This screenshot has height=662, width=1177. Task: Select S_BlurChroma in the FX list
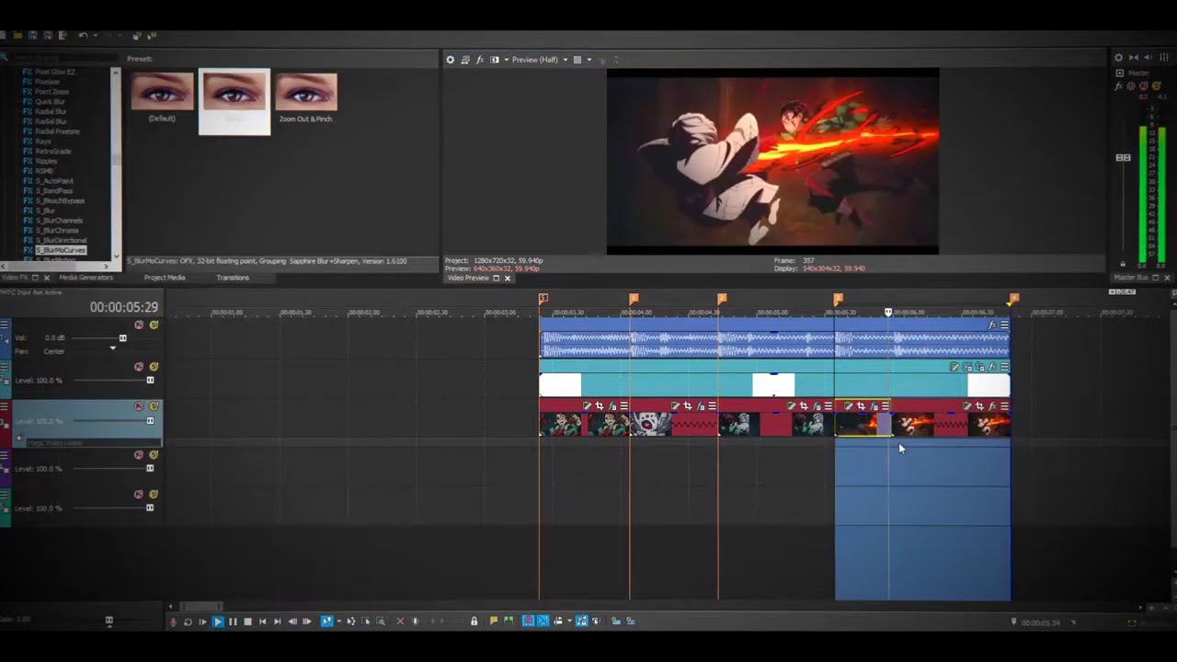pyautogui.click(x=57, y=231)
